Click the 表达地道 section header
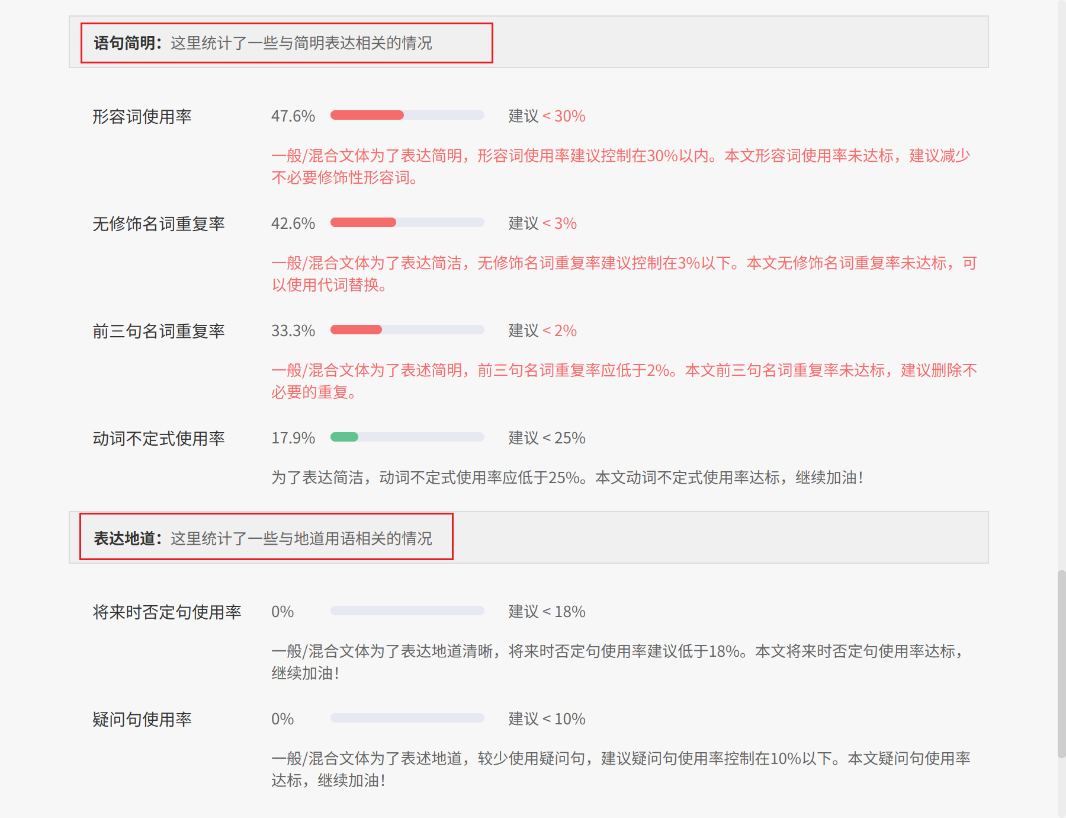This screenshot has height=818, width=1066. (262, 538)
